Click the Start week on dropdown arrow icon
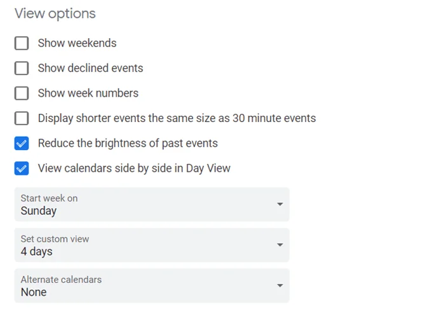This screenshot has width=432, height=316. (x=280, y=204)
